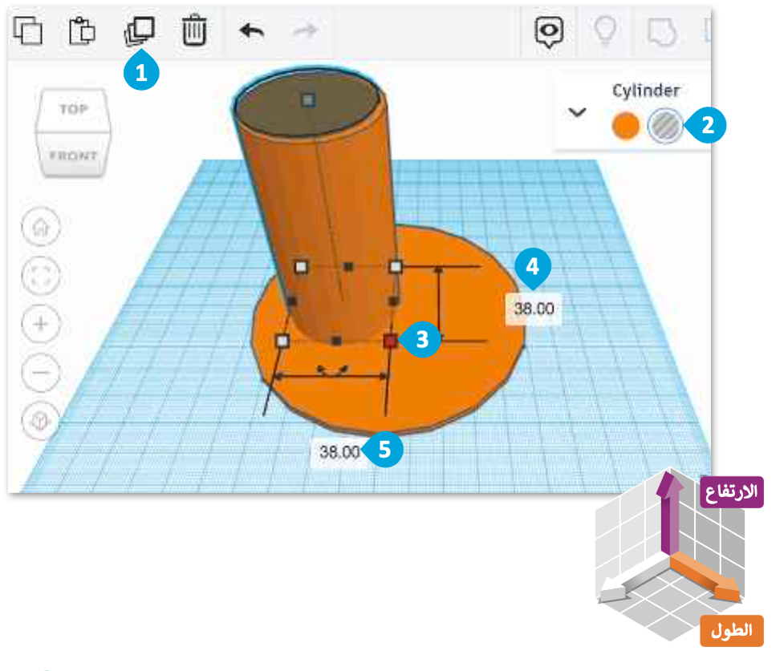Click the greyed Redo arrow

coord(305,31)
